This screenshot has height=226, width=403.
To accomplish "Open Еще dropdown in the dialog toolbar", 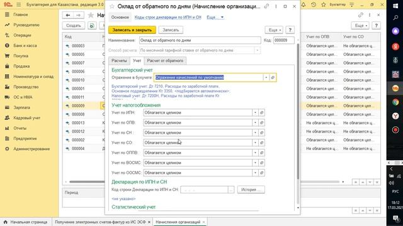I will 274,30.
